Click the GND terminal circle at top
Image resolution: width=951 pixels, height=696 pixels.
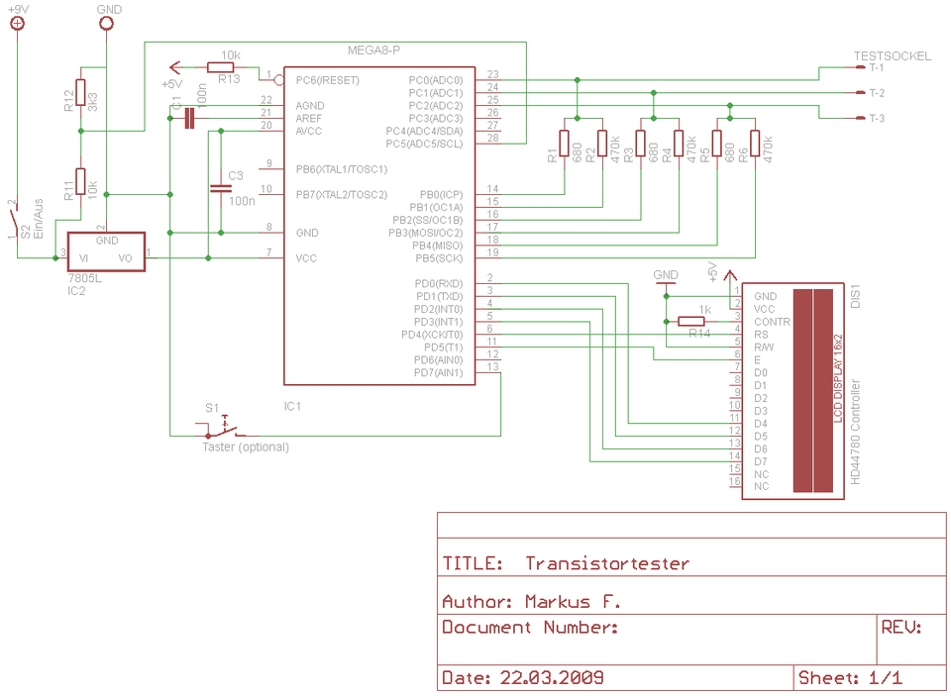[x=106, y=23]
